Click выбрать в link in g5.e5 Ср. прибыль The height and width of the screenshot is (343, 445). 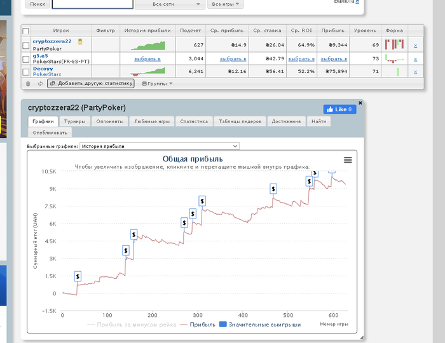pos(233,59)
